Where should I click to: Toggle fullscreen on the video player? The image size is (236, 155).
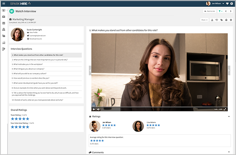point(225,109)
